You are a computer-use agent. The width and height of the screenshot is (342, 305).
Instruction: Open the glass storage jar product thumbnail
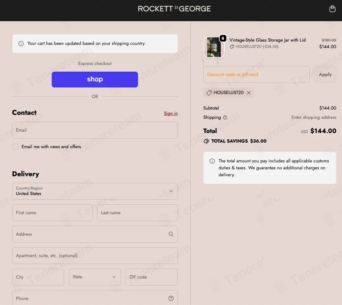tap(214, 47)
